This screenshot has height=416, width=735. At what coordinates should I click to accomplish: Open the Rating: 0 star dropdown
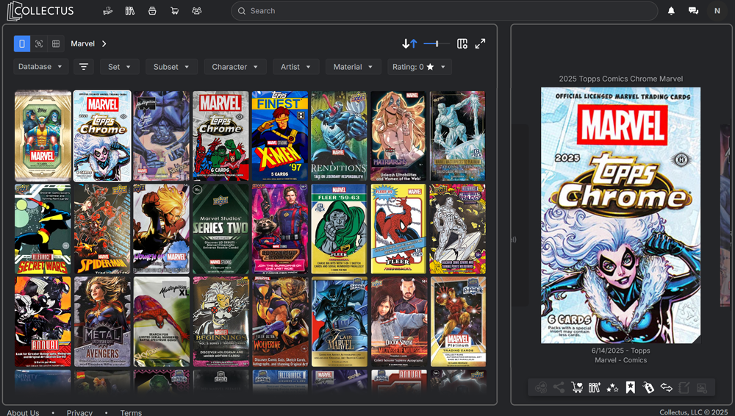tap(420, 67)
